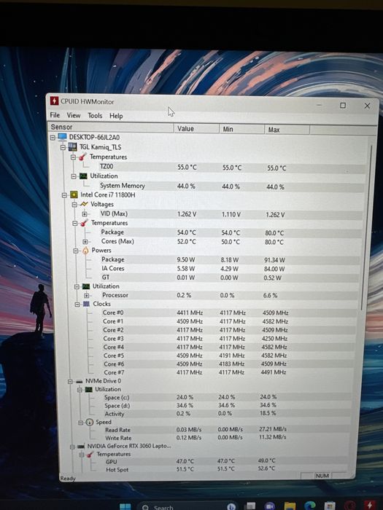The image size is (383, 510).
Task: Open Microsoft Edge from the taskbar
Action: (310, 506)
